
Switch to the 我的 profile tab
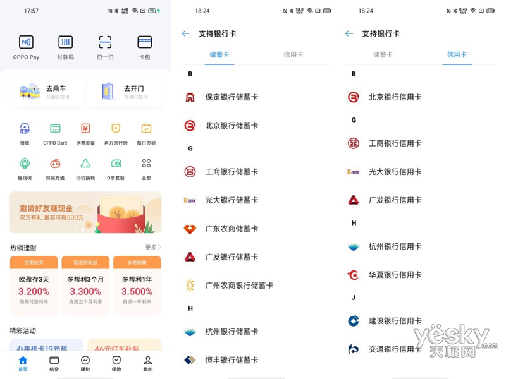(148, 364)
